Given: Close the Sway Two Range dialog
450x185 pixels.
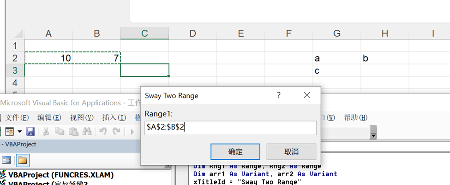Looking at the screenshot, I should [x=307, y=95].
